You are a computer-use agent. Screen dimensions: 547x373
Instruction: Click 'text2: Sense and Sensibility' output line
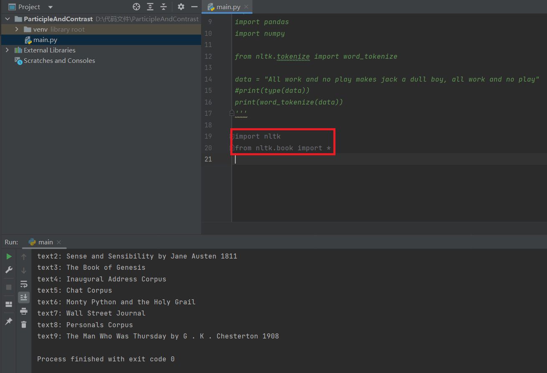click(x=137, y=256)
